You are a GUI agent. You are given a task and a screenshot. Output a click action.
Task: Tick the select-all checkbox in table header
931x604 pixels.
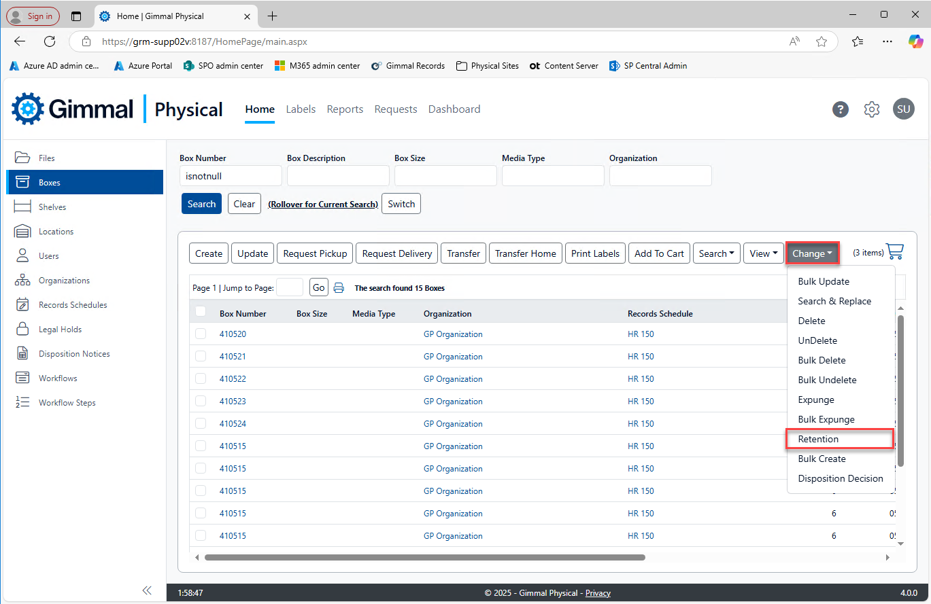point(201,312)
